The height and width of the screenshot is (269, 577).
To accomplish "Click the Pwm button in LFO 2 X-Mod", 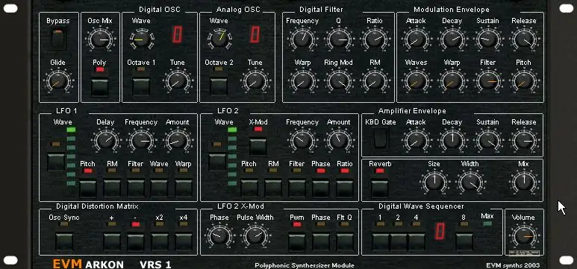I will click(x=296, y=241).
